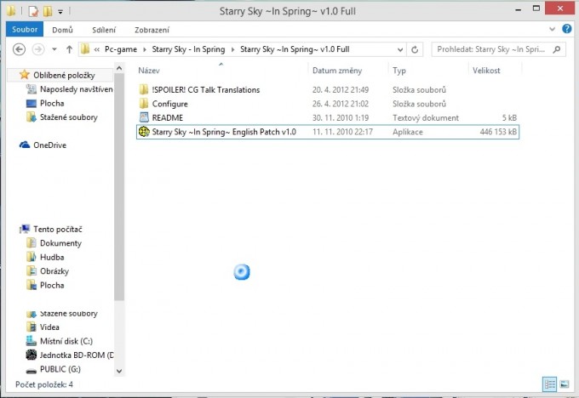Click the Textový dokument type cell

point(426,117)
